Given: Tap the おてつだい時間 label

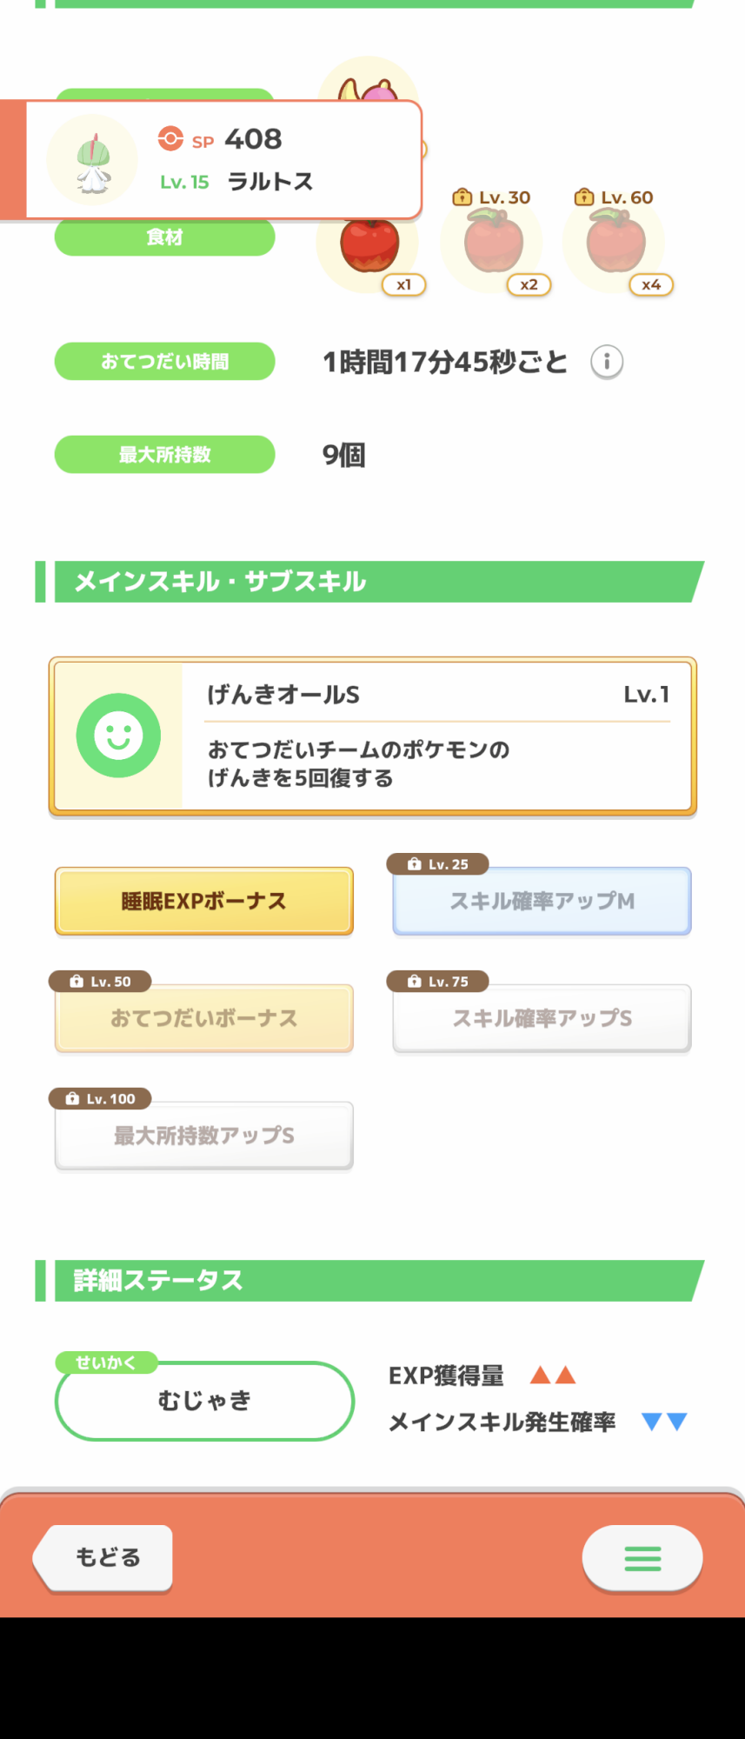Looking at the screenshot, I should [165, 362].
